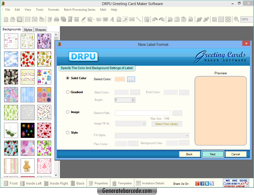
Task: Select the large letter A Text tool
Action: tap(112, 19)
